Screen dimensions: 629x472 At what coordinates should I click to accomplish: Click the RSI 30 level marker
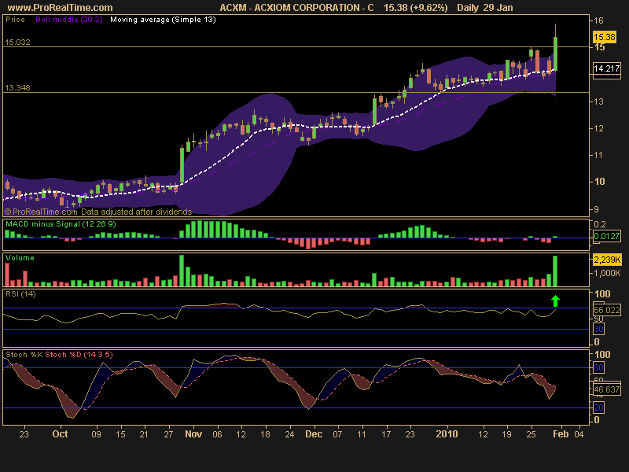[x=598, y=329]
